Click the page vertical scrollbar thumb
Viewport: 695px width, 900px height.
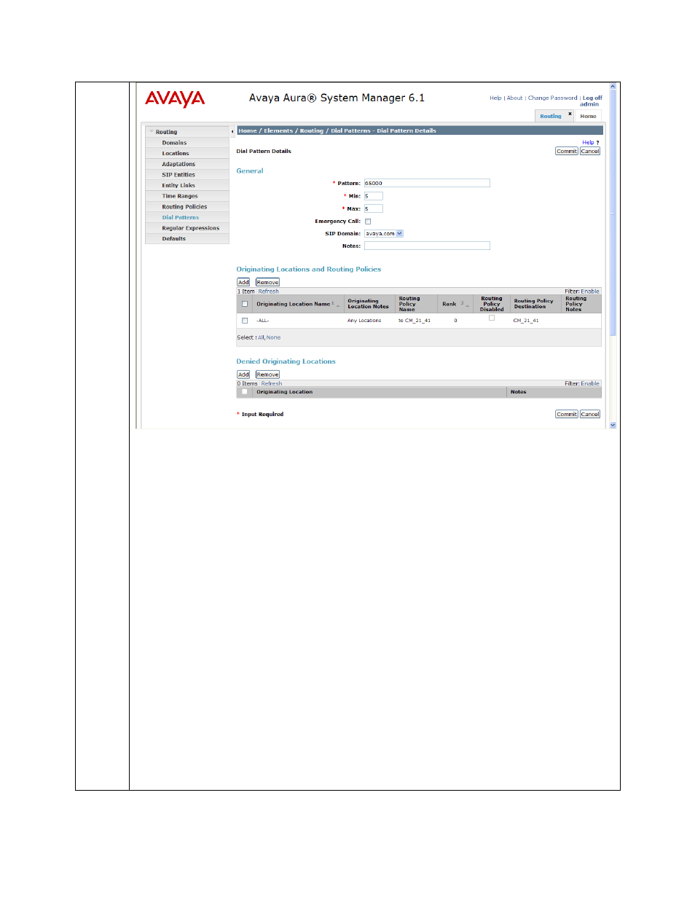click(x=613, y=214)
